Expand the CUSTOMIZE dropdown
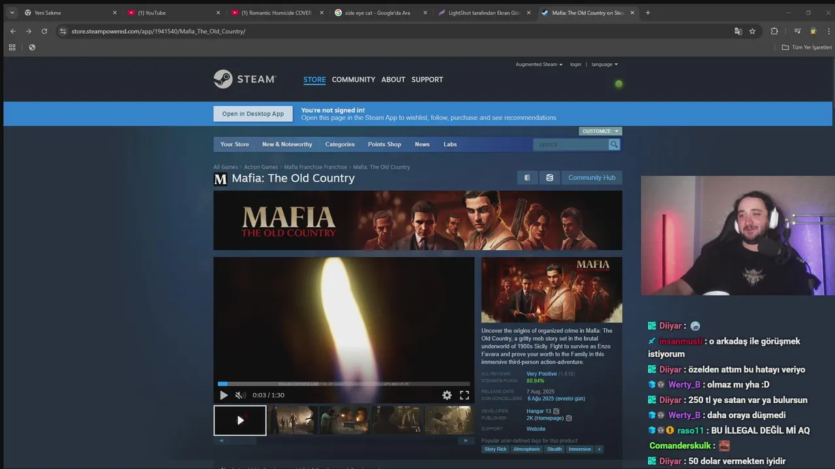Viewport: 835px width, 469px height. pos(600,131)
